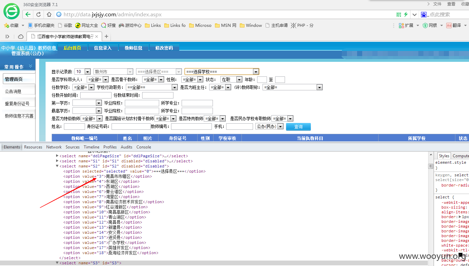Click the green lightning speed-mode icon
The height and width of the screenshot is (266, 469).
406,15
